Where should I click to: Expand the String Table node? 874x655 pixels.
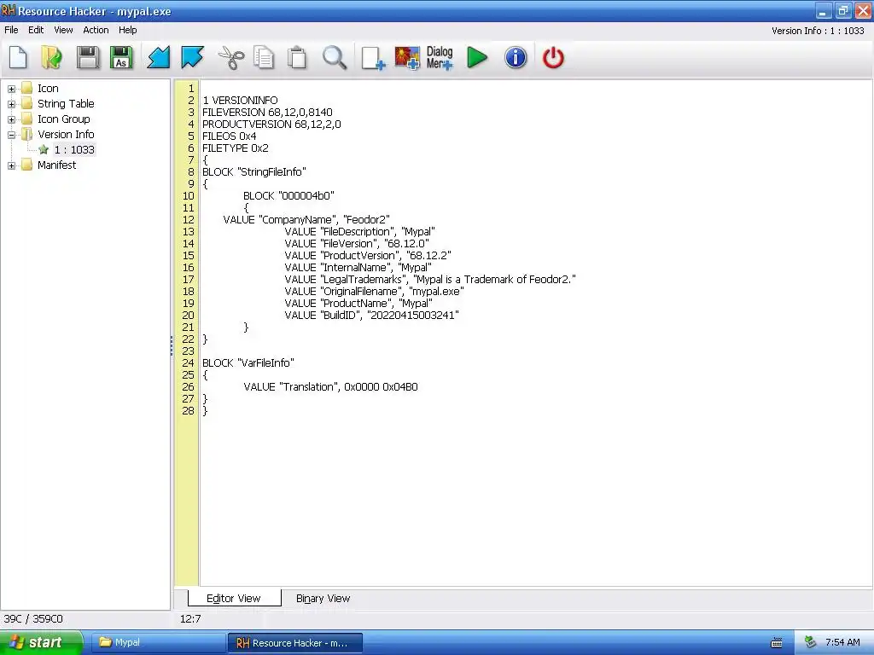pyautogui.click(x=11, y=103)
